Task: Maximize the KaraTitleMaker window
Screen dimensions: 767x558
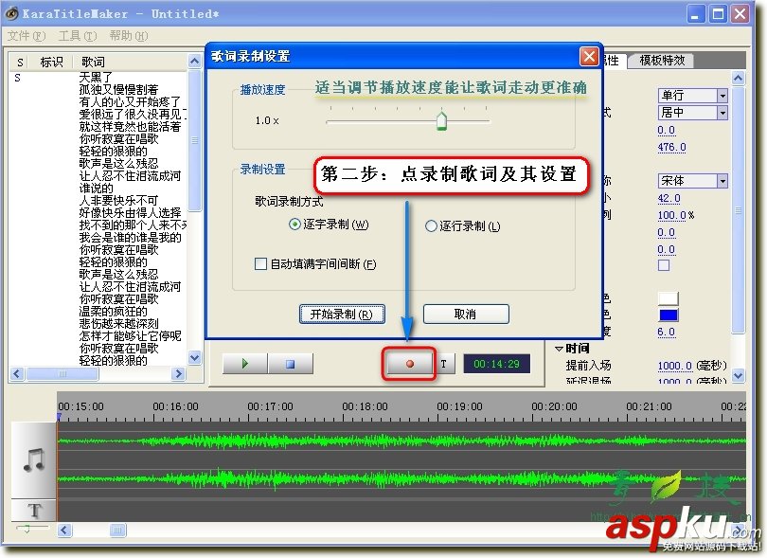Action: (x=718, y=13)
